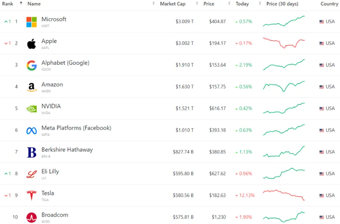
Task: Click Apple's 30-day price chart
Action: coord(284,43)
